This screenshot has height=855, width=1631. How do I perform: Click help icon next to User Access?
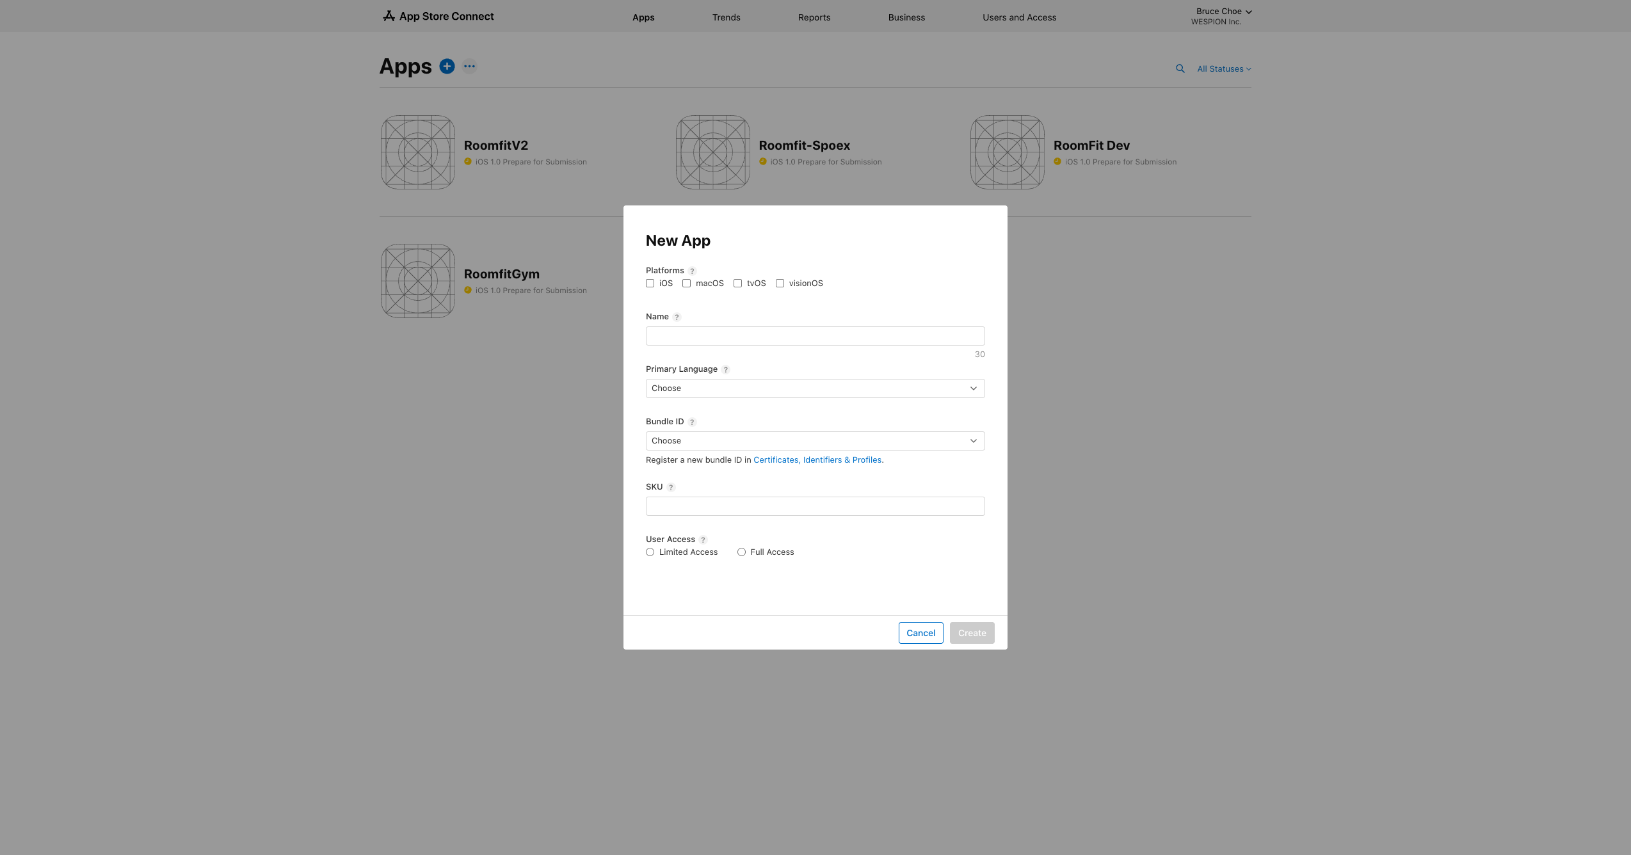(703, 540)
